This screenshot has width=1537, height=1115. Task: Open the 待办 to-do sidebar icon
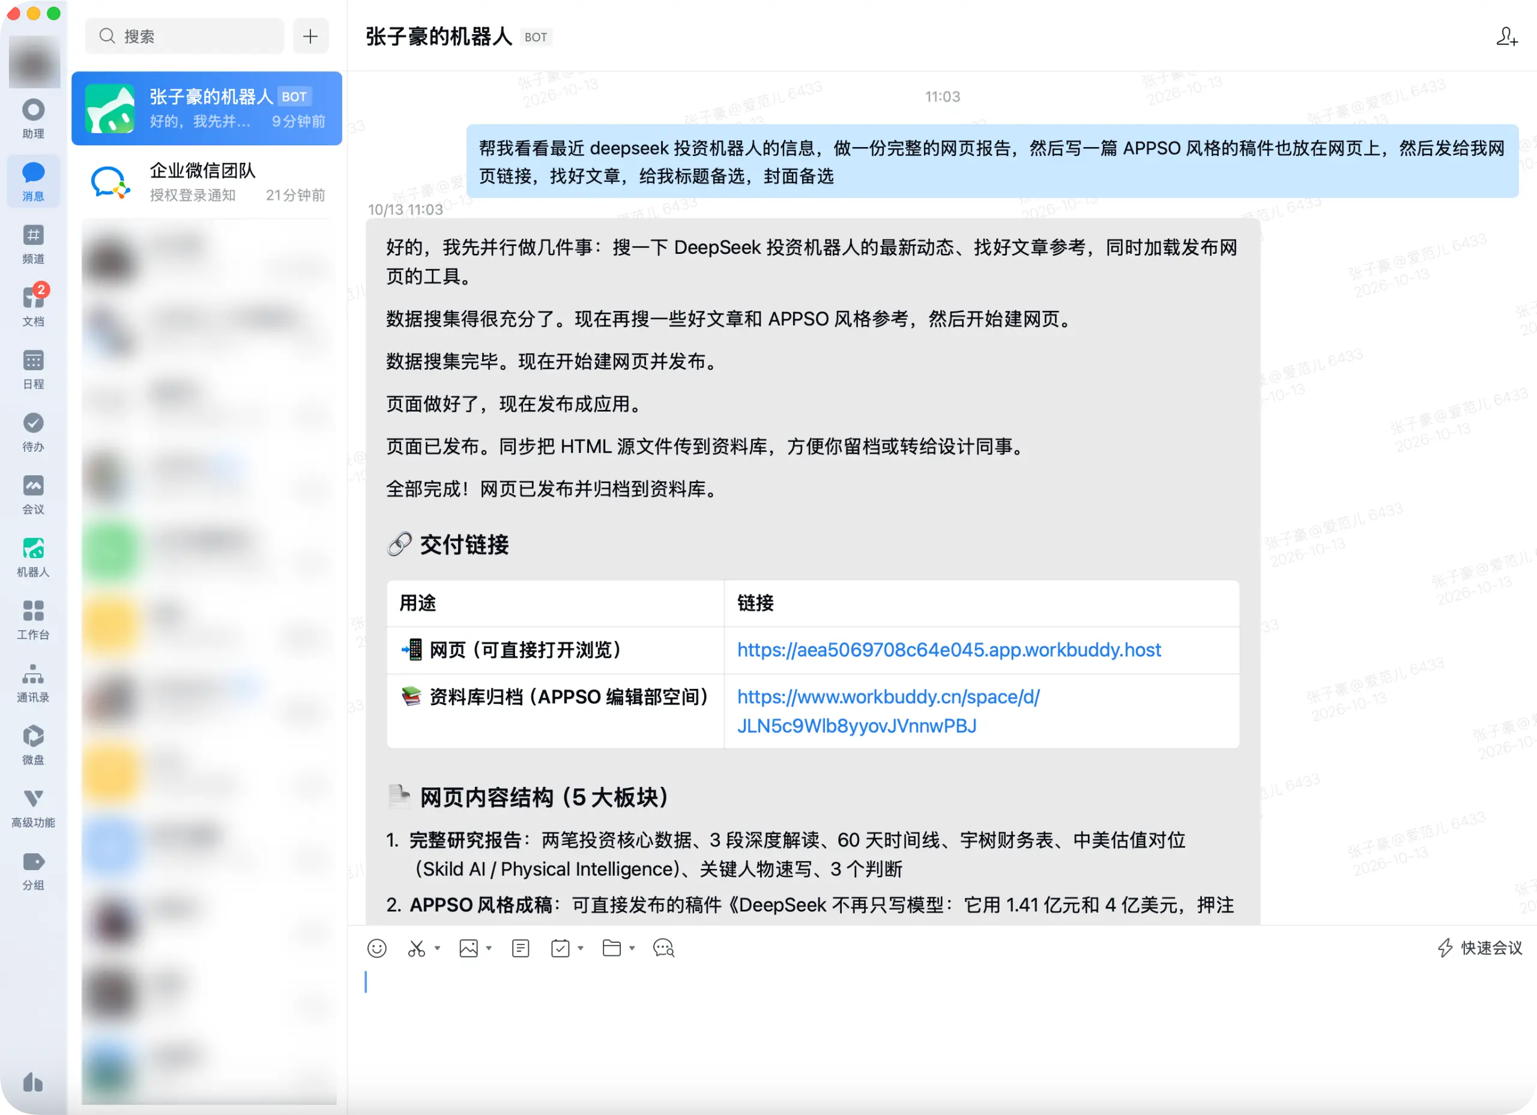(x=33, y=431)
